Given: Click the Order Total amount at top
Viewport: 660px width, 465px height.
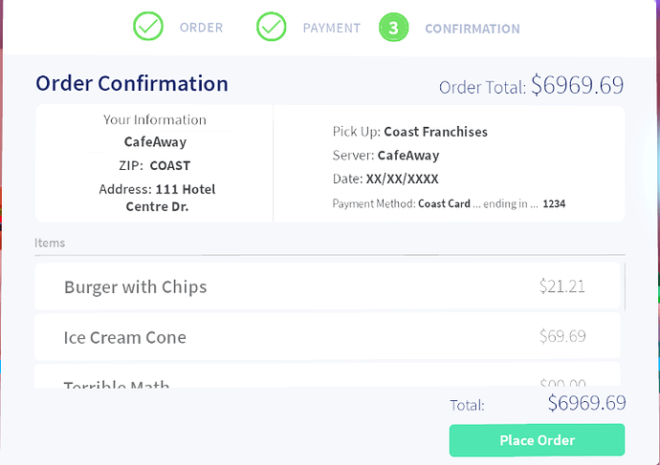Looking at the screenshot, I should pos(577,85).
